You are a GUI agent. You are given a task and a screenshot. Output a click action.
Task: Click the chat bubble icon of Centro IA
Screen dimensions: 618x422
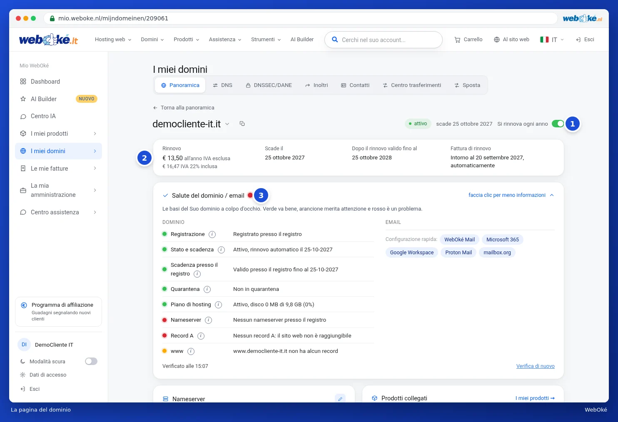23,117
